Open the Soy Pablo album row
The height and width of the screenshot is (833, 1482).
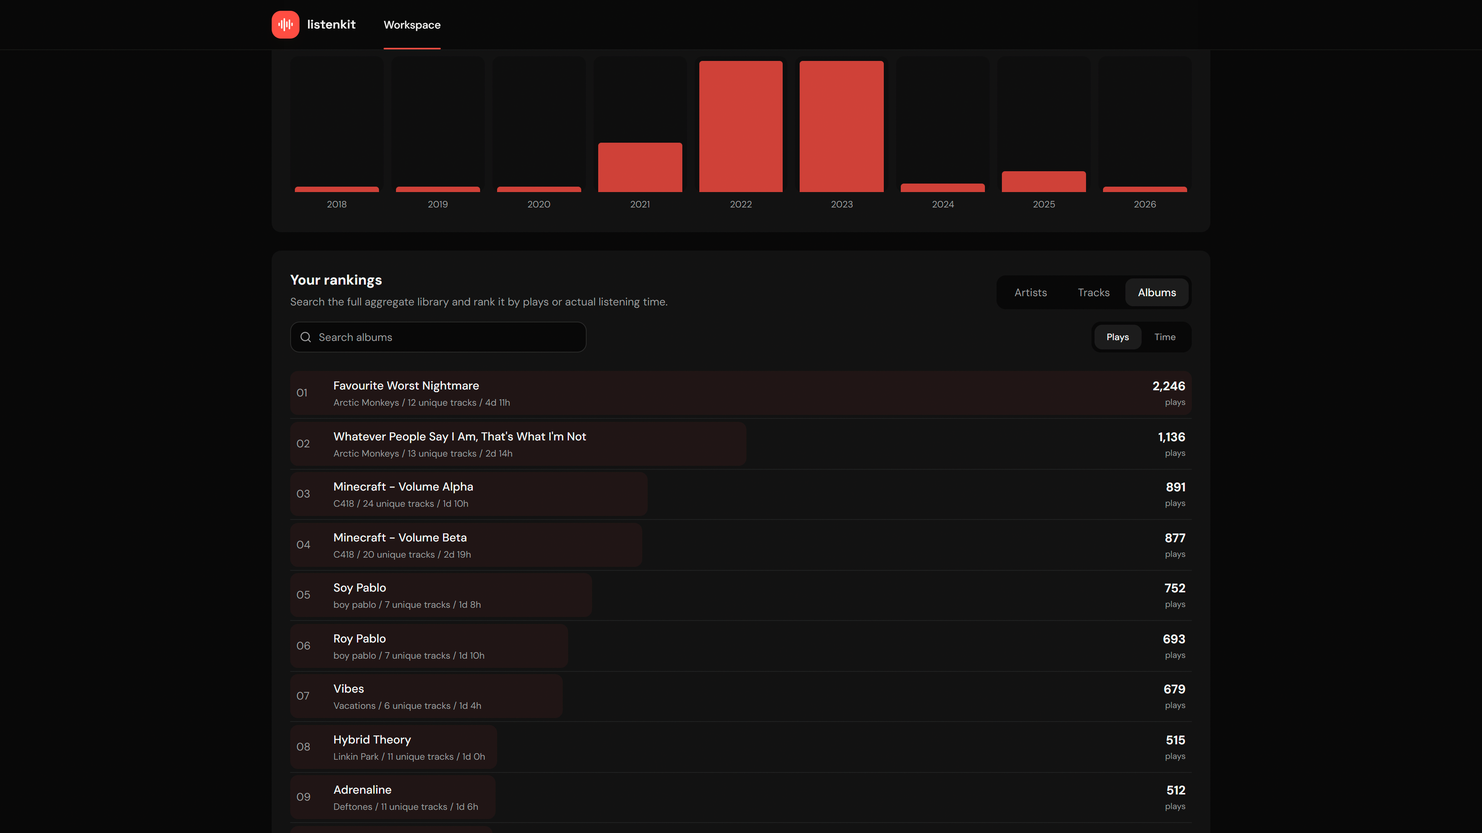pos(741,595)
